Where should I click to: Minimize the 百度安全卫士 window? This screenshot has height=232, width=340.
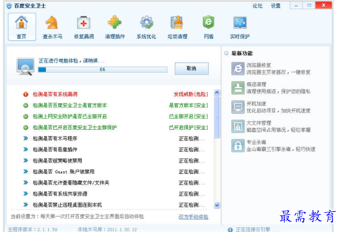296,5
